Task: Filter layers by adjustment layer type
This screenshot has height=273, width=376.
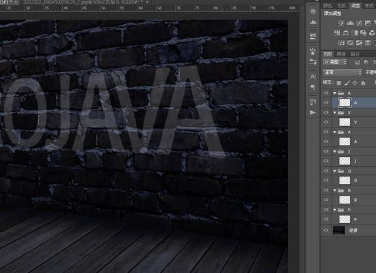Action: tap(366, 62)
